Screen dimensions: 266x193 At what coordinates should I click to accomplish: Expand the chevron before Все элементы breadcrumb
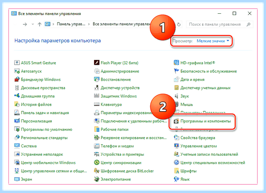(x=89, y=24)
